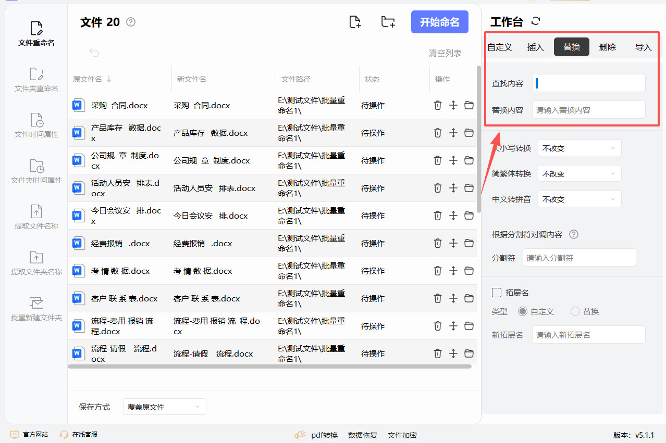The image size is (666, 443).
Task: Click the refresh icon beside 工作台
Action: [536, 21]
